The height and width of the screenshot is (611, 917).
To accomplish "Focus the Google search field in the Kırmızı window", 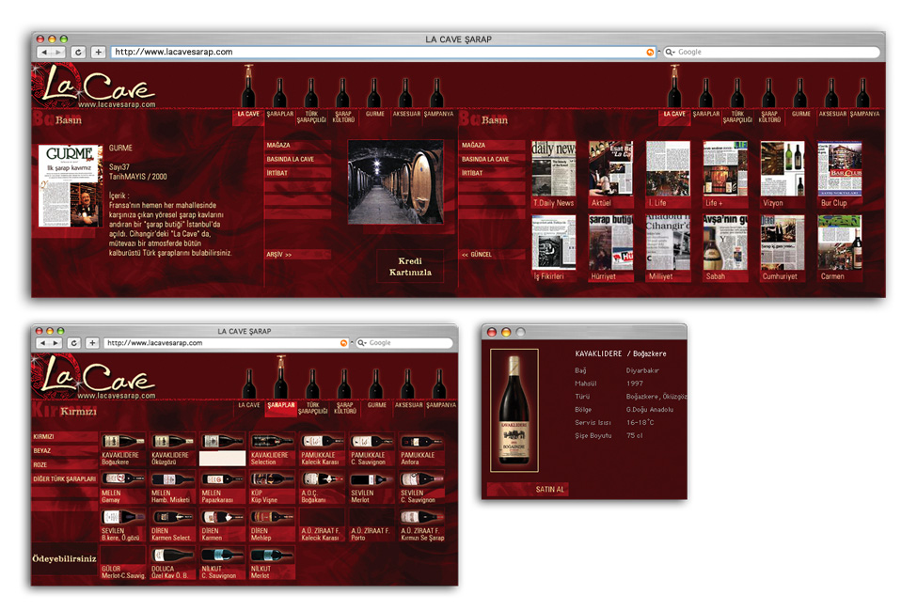I will click(404, 343).
